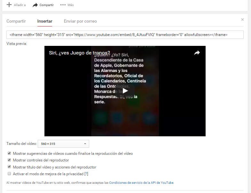The height and width of the screenshot is (193, 251).
Task: Close the share panel with the X
Action: (x=242, y=19)
